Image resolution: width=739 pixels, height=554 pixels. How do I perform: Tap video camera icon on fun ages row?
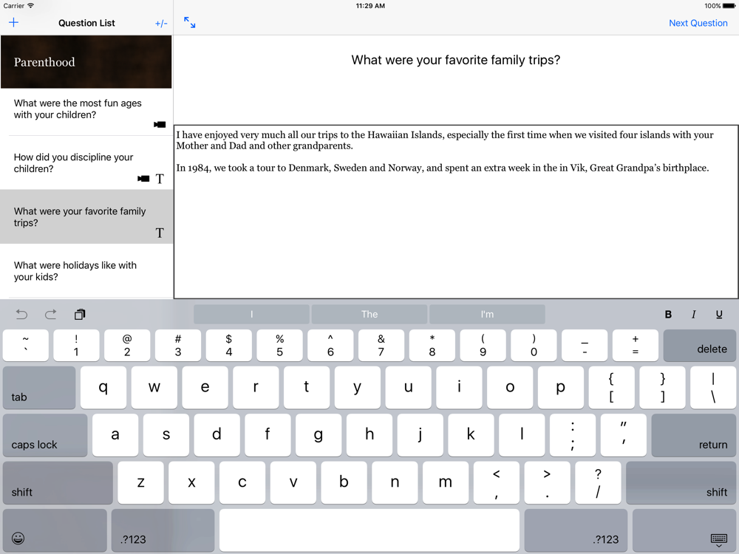(x=160, y=124)
